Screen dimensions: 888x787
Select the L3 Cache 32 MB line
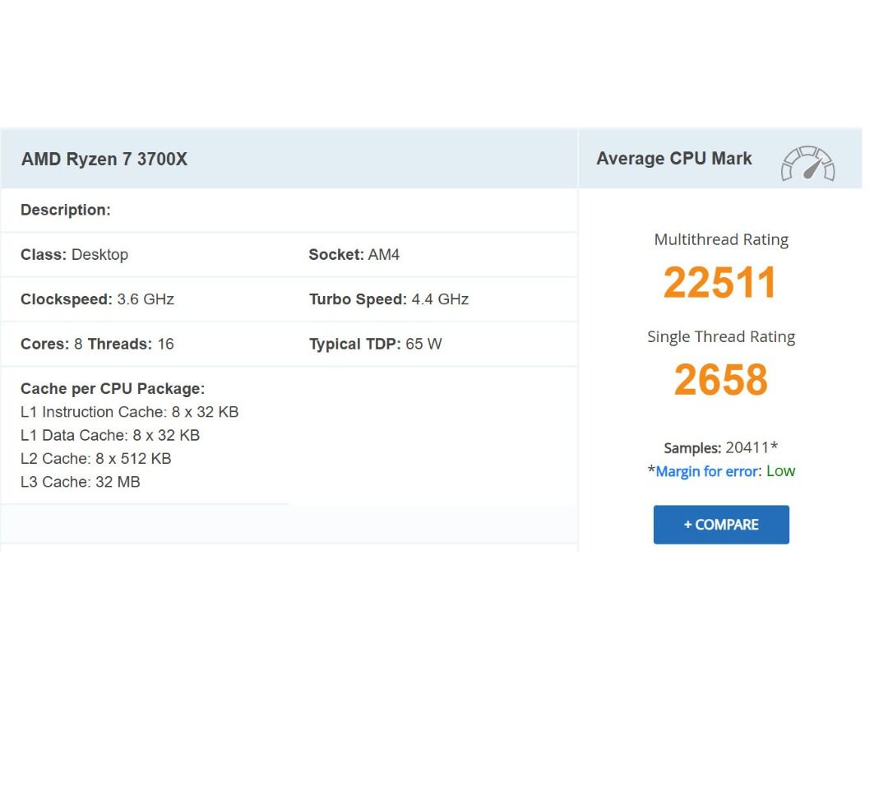point(81,482)
